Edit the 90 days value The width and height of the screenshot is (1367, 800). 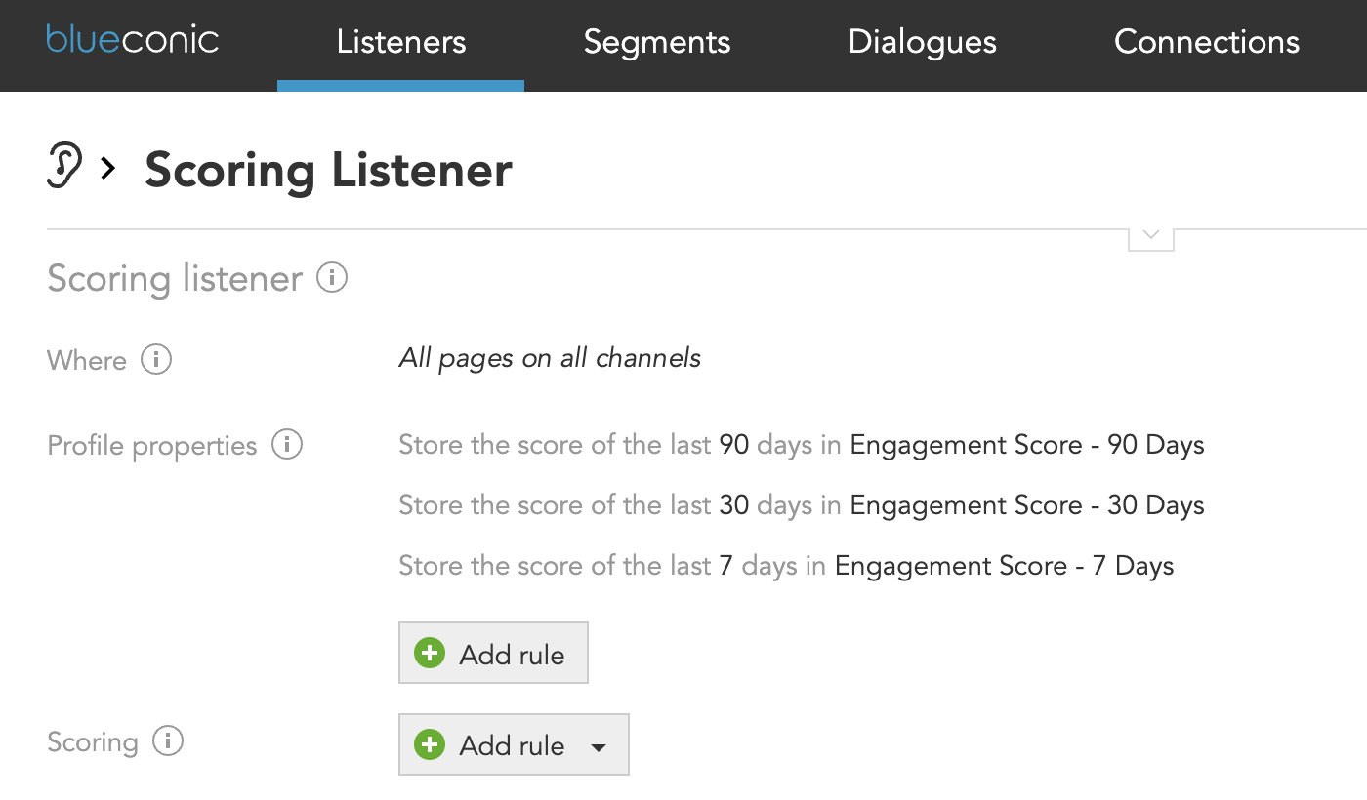click(734, 446)
